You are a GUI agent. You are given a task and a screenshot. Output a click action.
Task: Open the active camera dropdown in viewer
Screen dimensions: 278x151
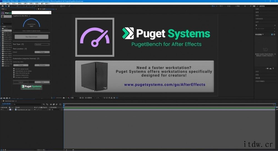pos(90,98)
